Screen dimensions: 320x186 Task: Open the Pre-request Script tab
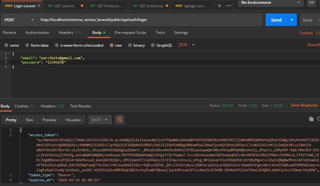(x=130, y=33)
